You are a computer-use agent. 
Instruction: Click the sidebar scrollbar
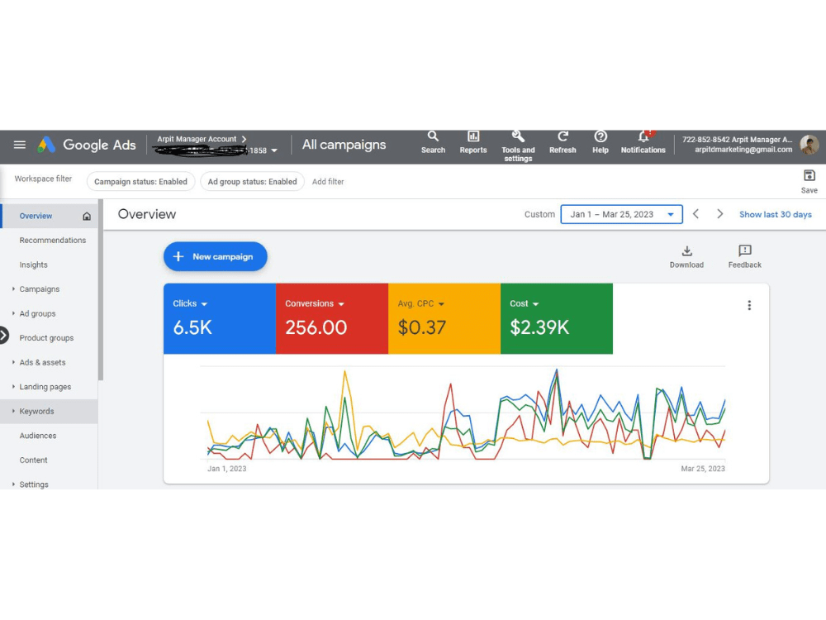tap(101, 290)
